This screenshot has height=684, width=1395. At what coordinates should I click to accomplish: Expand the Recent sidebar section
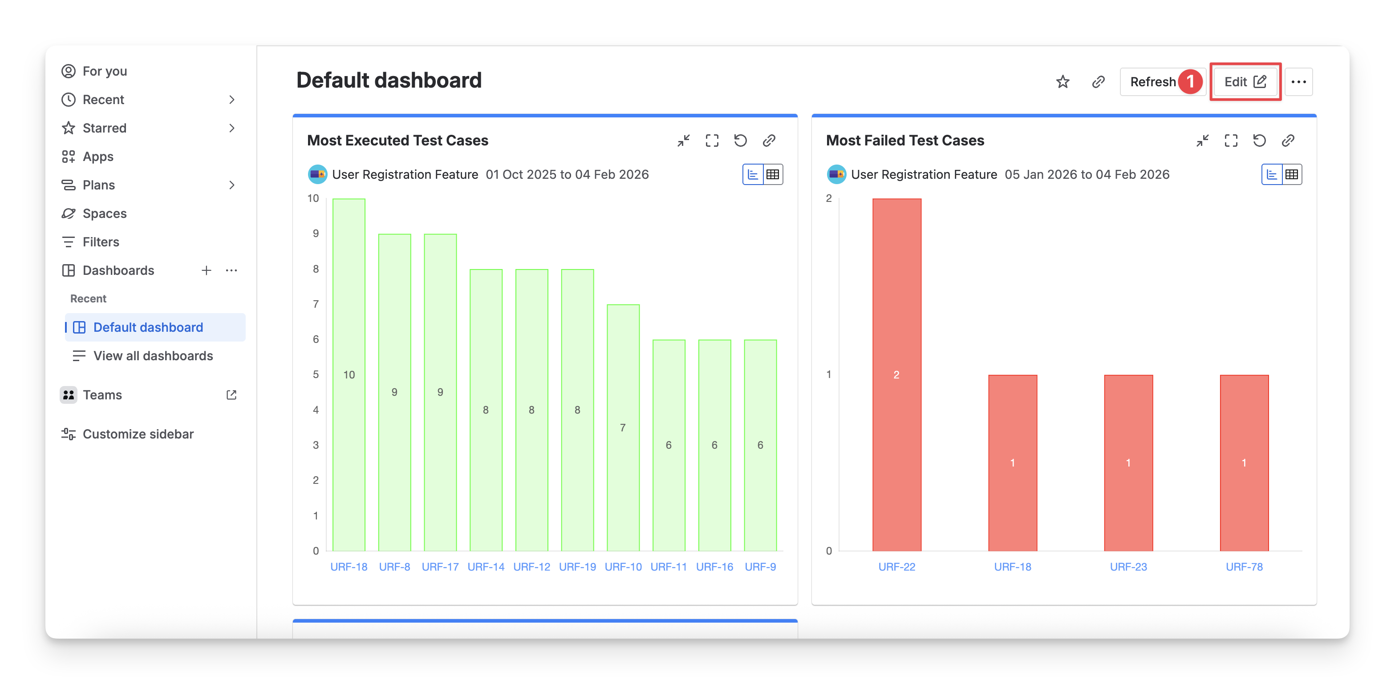point(232,100)
